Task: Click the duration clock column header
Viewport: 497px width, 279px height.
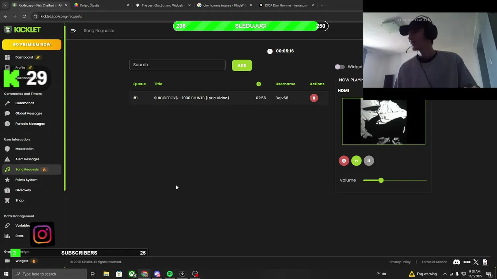Action: (x=259, y=84)
